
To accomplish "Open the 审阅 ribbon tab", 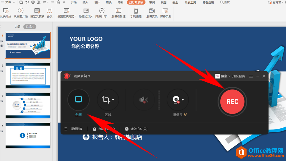I will click(x=152, y=2).
